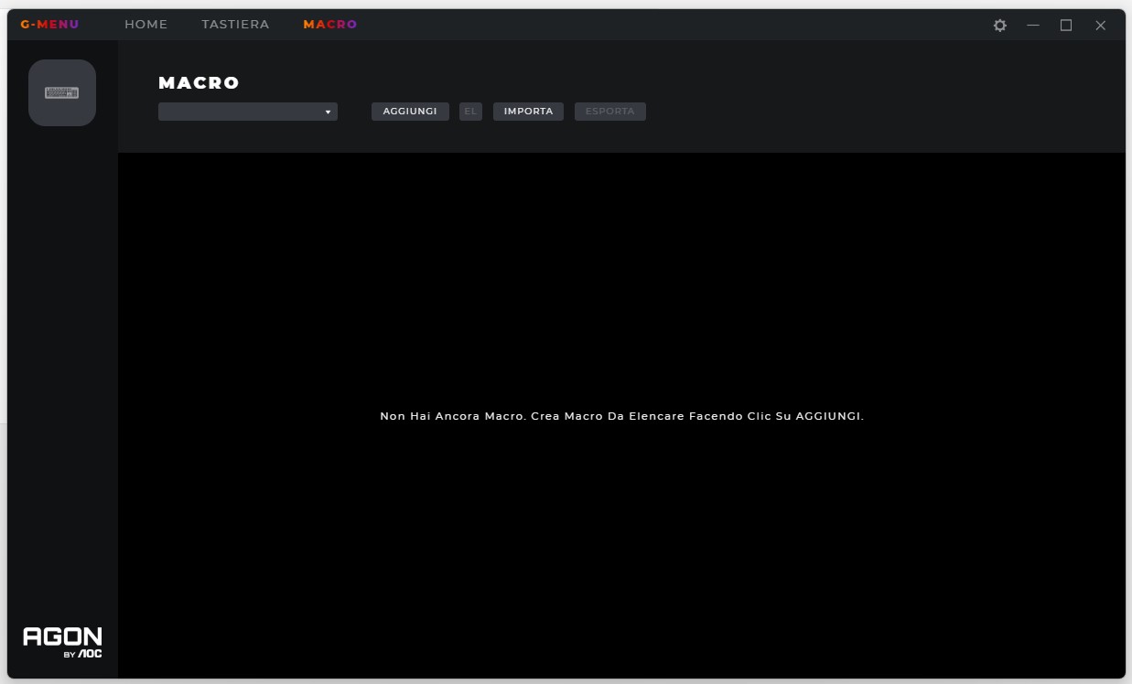
Task: Click the EL delete button
Action: pyautogui.click(x=470, y=112)
